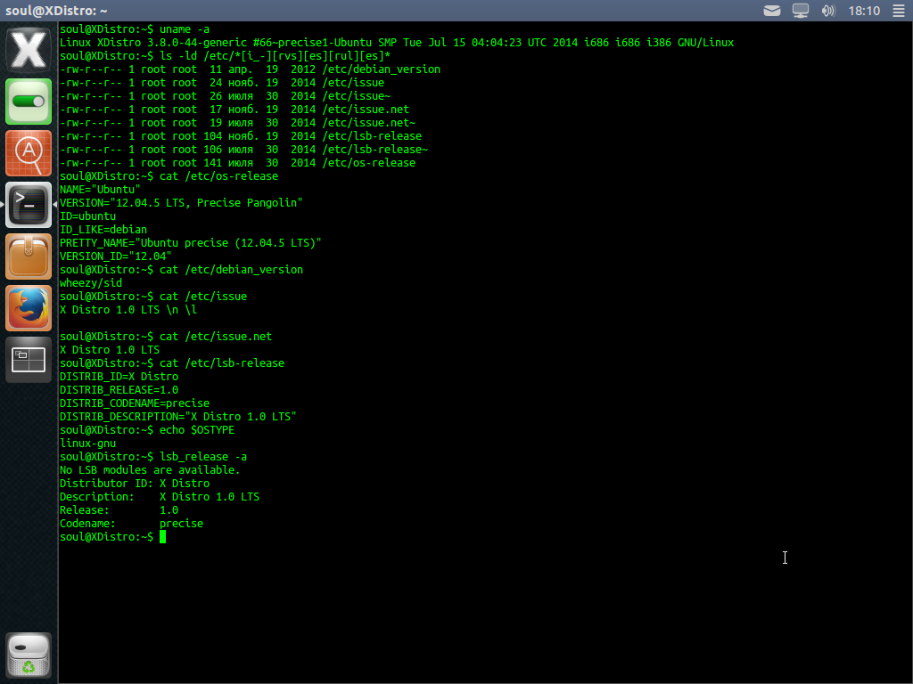Screen dimensions: 913x684
Task: Click the Distributor ID: X Distro line
Action: click(135, 484)
